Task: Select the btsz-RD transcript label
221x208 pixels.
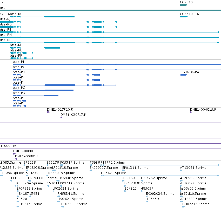Action: coord(16,45)
